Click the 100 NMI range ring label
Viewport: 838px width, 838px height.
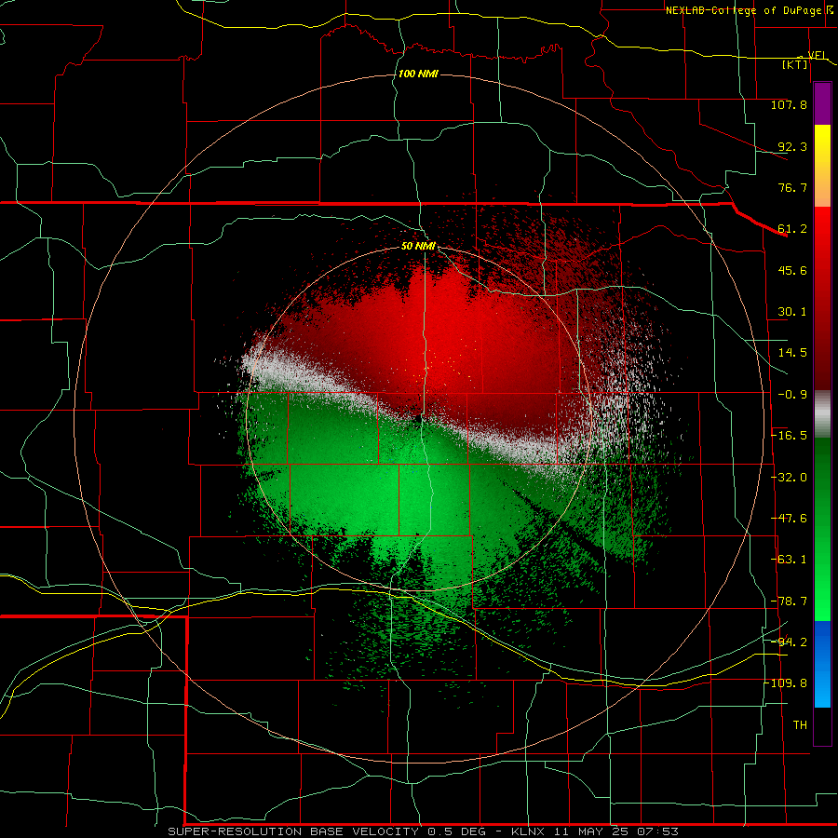pos(418,74)
